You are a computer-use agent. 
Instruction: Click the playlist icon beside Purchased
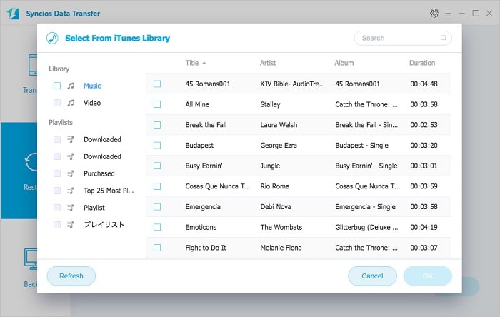(71, 173)
